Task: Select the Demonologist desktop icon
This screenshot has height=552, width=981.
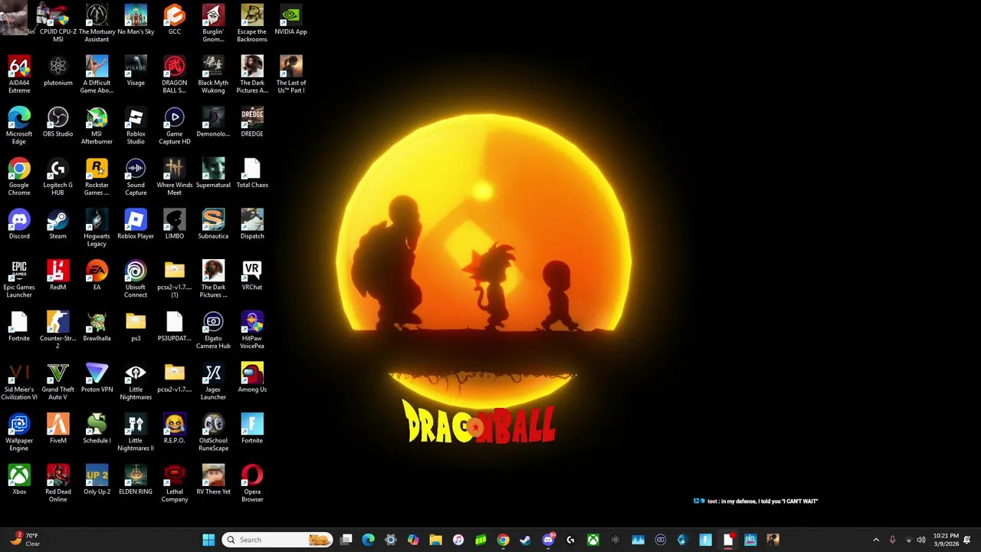Action: (x=213, y=123)
